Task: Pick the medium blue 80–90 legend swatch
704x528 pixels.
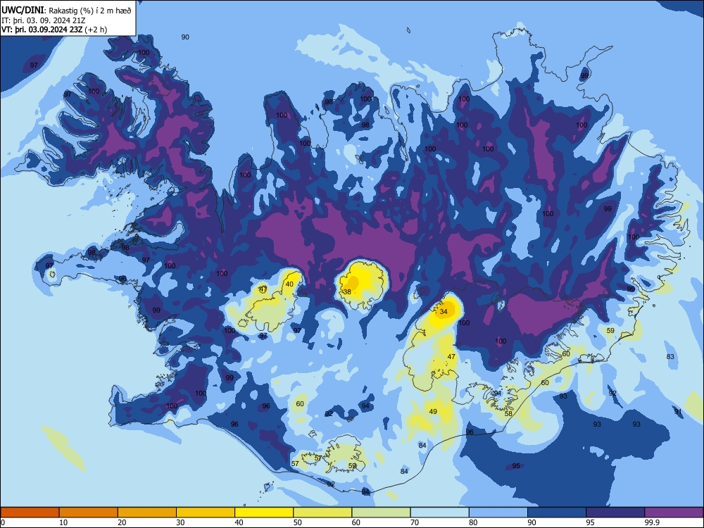Action: (x=498, y=513)
